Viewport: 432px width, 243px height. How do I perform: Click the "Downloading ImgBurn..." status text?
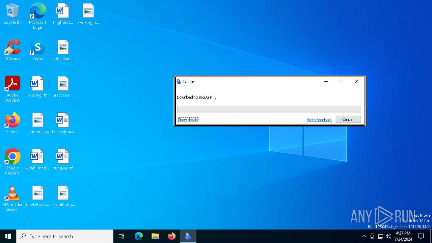tap(196, 97)
